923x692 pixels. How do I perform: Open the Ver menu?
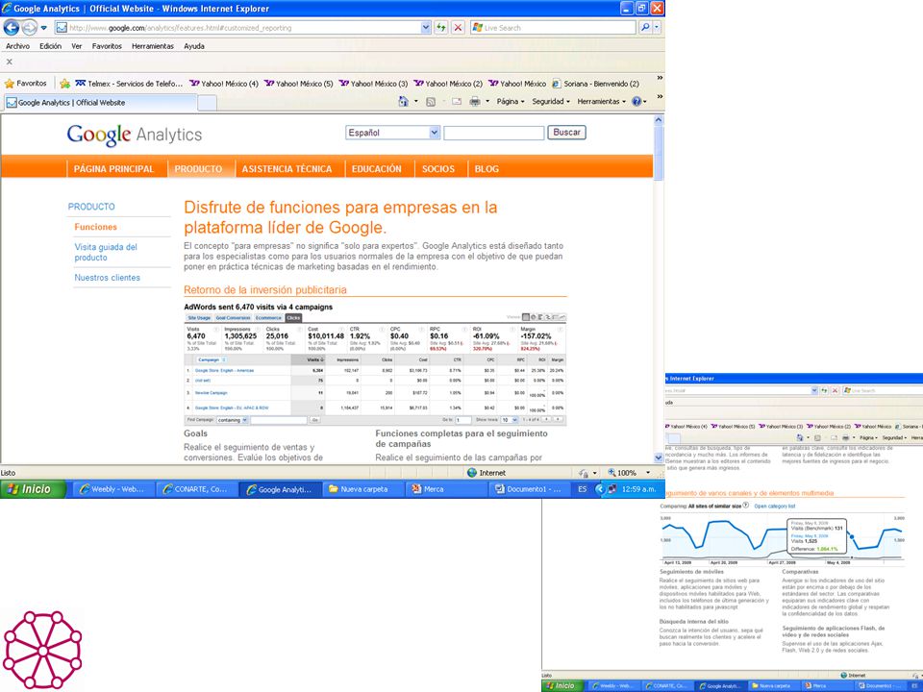pos(77,46)
